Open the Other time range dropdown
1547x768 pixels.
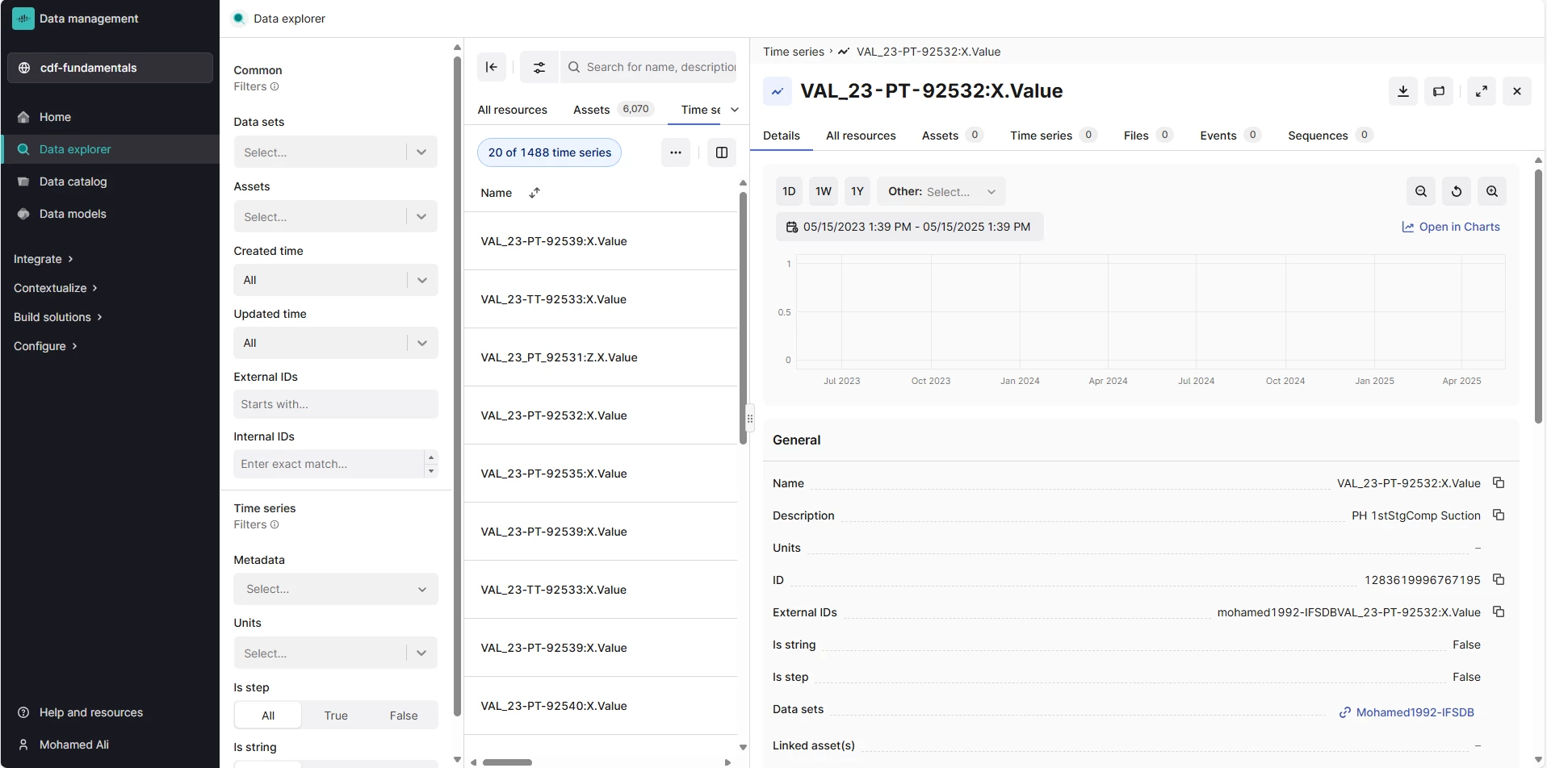[941, 191]
